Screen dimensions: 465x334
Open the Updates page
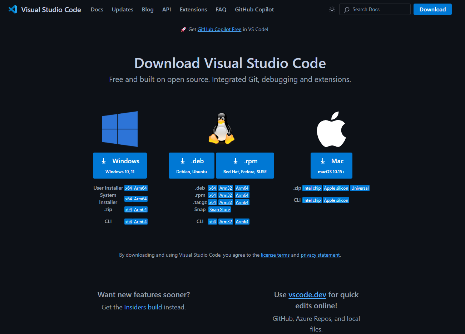pyautogui.click(x=123, y=9)
